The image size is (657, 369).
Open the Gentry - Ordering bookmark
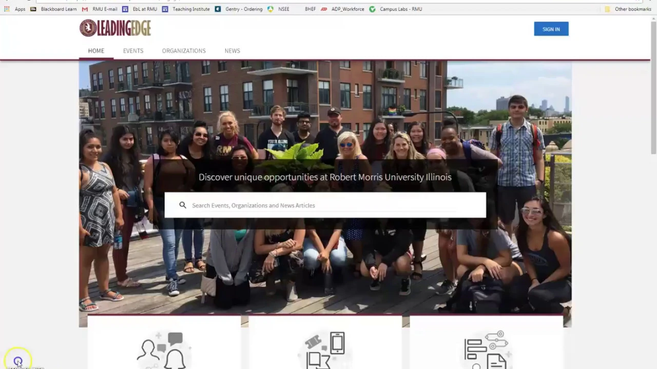[x=239, y=9]
